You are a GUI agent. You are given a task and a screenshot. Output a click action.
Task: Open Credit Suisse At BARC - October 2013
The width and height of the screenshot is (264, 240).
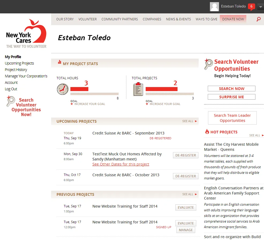[126, 175]
